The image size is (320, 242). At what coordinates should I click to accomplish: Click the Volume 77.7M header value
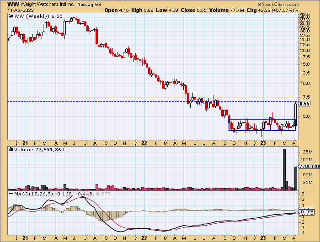pyautogui.click(x=227, y=10)
